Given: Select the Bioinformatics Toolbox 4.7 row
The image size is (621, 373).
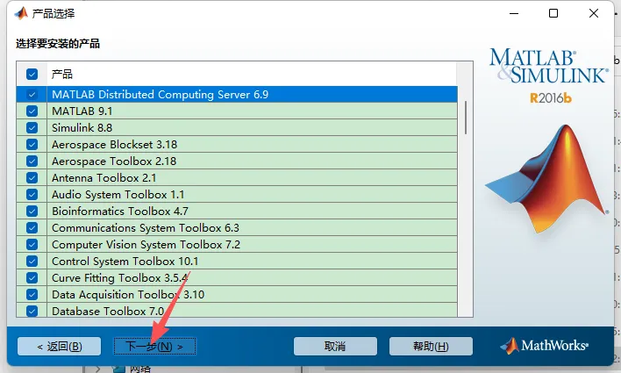Looking at the screenshot, I should coord(237,211).
